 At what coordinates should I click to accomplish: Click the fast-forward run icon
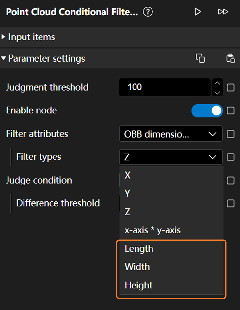[223, 12]
